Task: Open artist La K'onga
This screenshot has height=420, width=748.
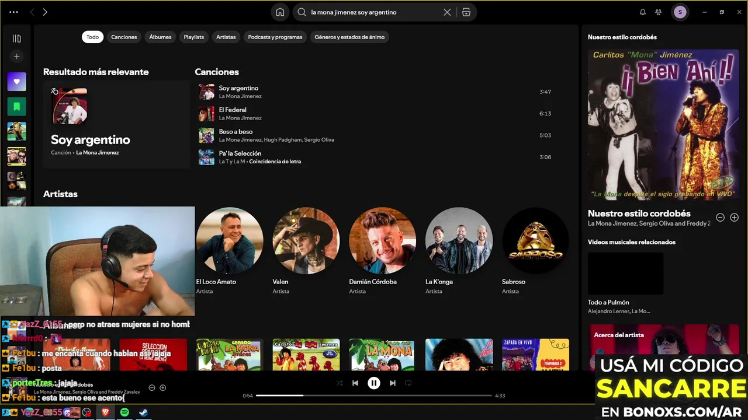Action: (459, 240)
